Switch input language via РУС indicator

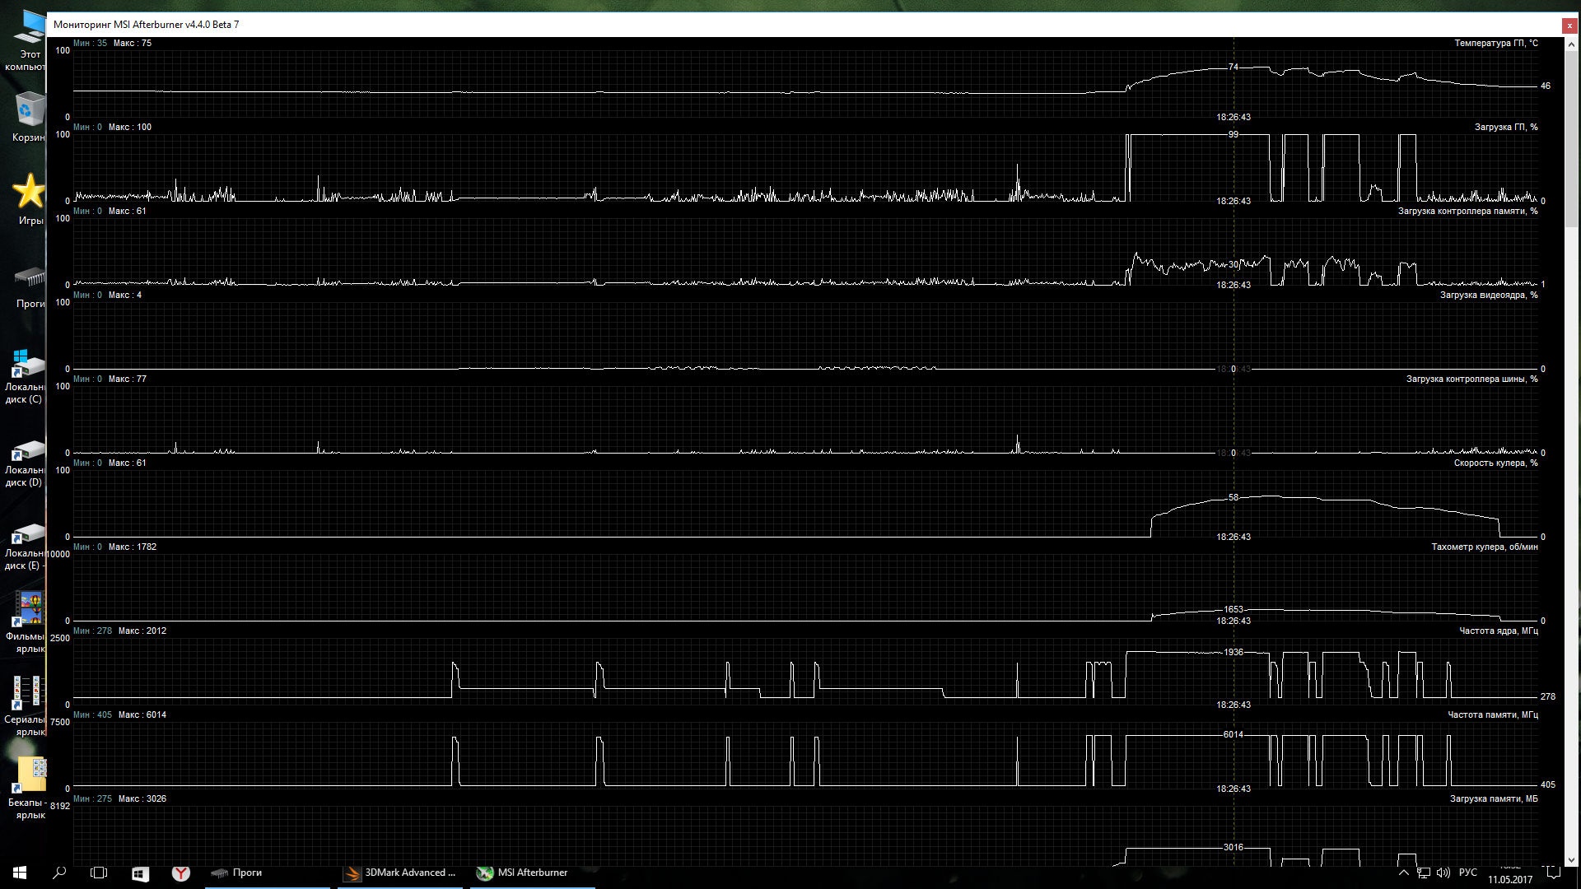(1467, 873)
